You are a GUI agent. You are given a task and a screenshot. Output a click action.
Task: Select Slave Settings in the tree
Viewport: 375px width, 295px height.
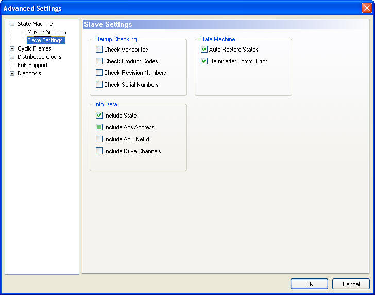(45, 40)
